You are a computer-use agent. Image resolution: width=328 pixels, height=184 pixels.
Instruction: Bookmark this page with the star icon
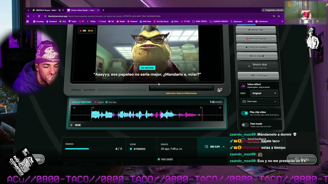[279, 16]
